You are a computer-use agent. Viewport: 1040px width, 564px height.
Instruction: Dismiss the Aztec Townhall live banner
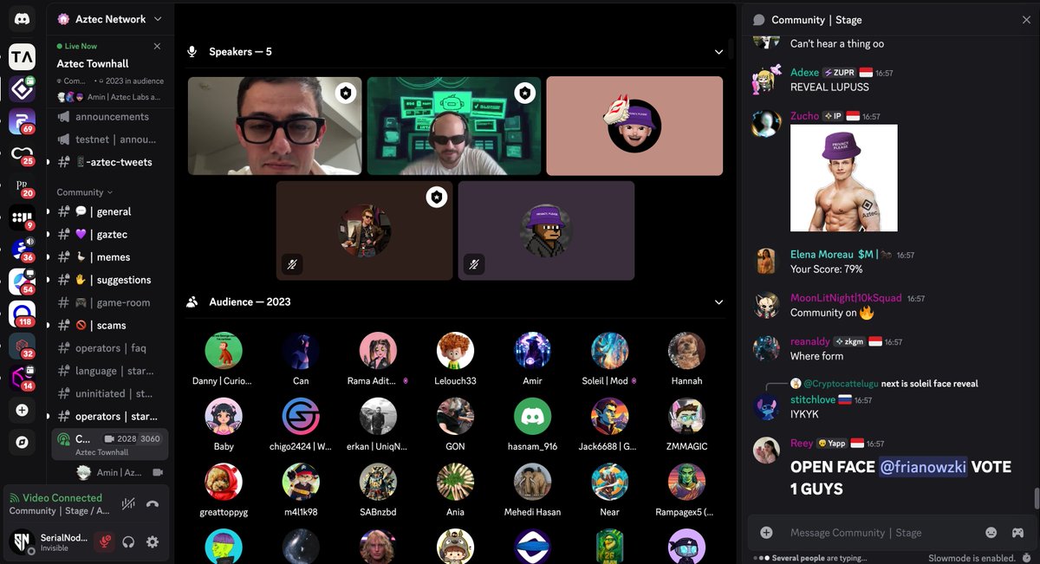(158, 46)
